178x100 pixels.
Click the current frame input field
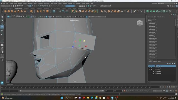[x=155, y=87]
